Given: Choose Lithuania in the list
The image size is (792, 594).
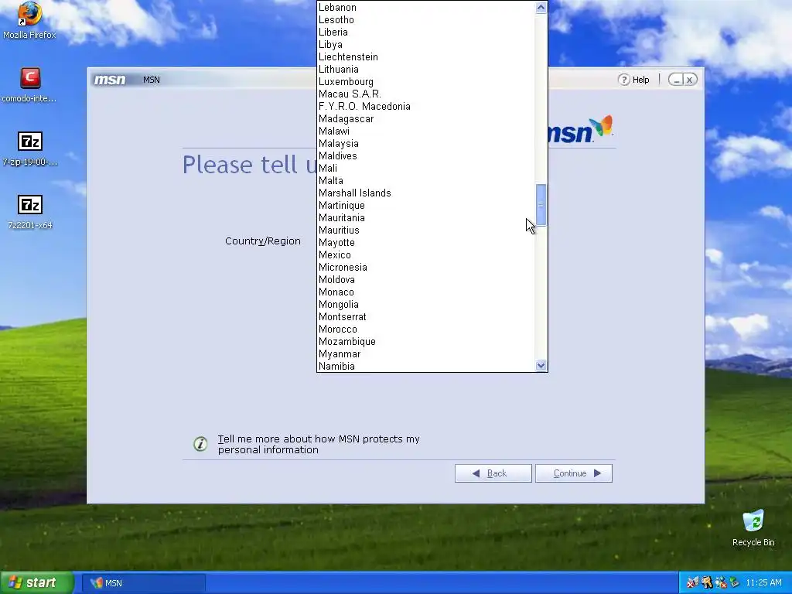Looking at the screenshot, I should [x=426, y=69].
